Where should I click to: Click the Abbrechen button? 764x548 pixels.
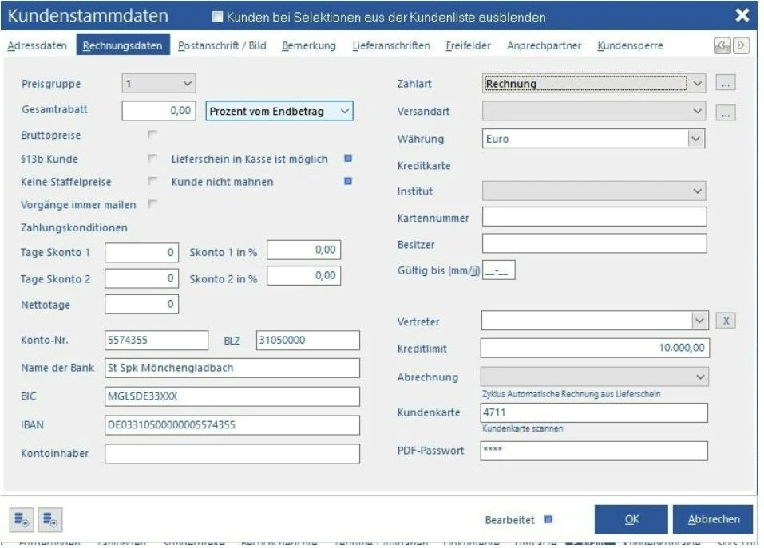click(714, 519)
